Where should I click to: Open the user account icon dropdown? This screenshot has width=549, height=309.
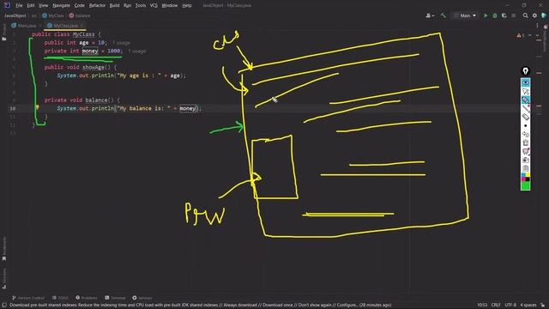pos(430,15)
